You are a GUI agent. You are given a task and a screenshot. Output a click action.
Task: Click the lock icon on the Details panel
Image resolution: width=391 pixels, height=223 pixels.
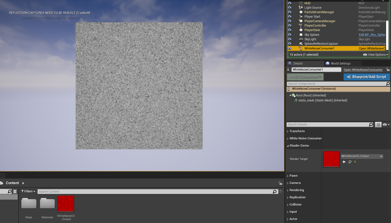388,70
